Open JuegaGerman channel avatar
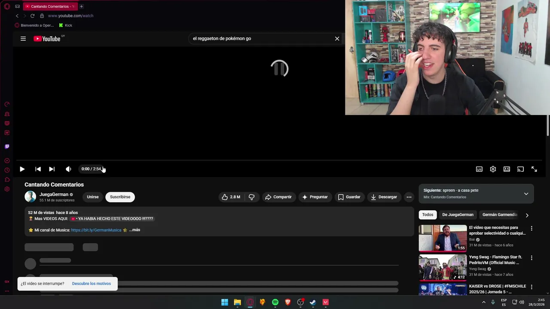550x309 pixels. pyautogui.click(x=30, y=197)
